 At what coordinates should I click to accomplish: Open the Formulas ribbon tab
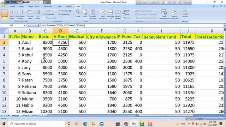[48, 6]
